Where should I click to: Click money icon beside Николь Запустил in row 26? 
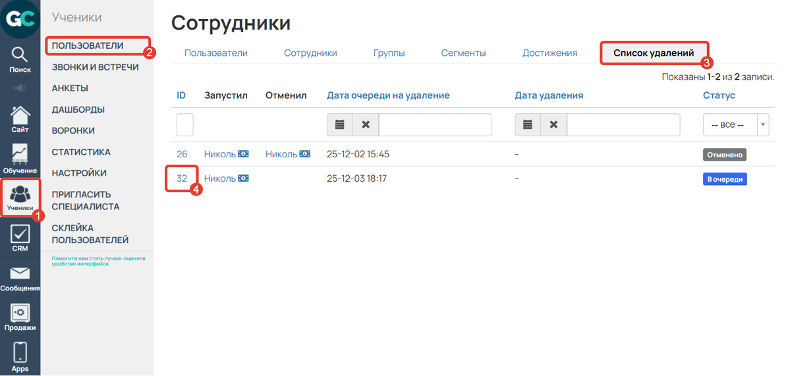[x=243, y=154]
